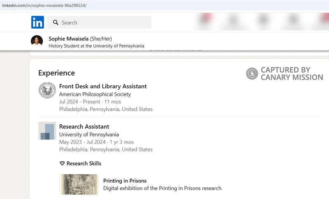Click the Digital exhibition description text
This screenshot has width=329, height=199.
click(162, 188)
